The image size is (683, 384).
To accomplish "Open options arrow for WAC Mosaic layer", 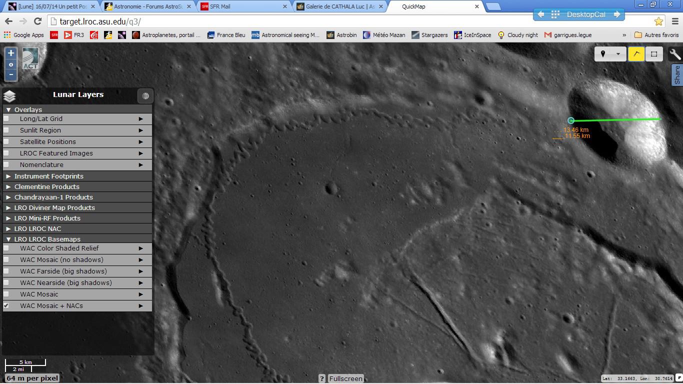I will 141,294.
